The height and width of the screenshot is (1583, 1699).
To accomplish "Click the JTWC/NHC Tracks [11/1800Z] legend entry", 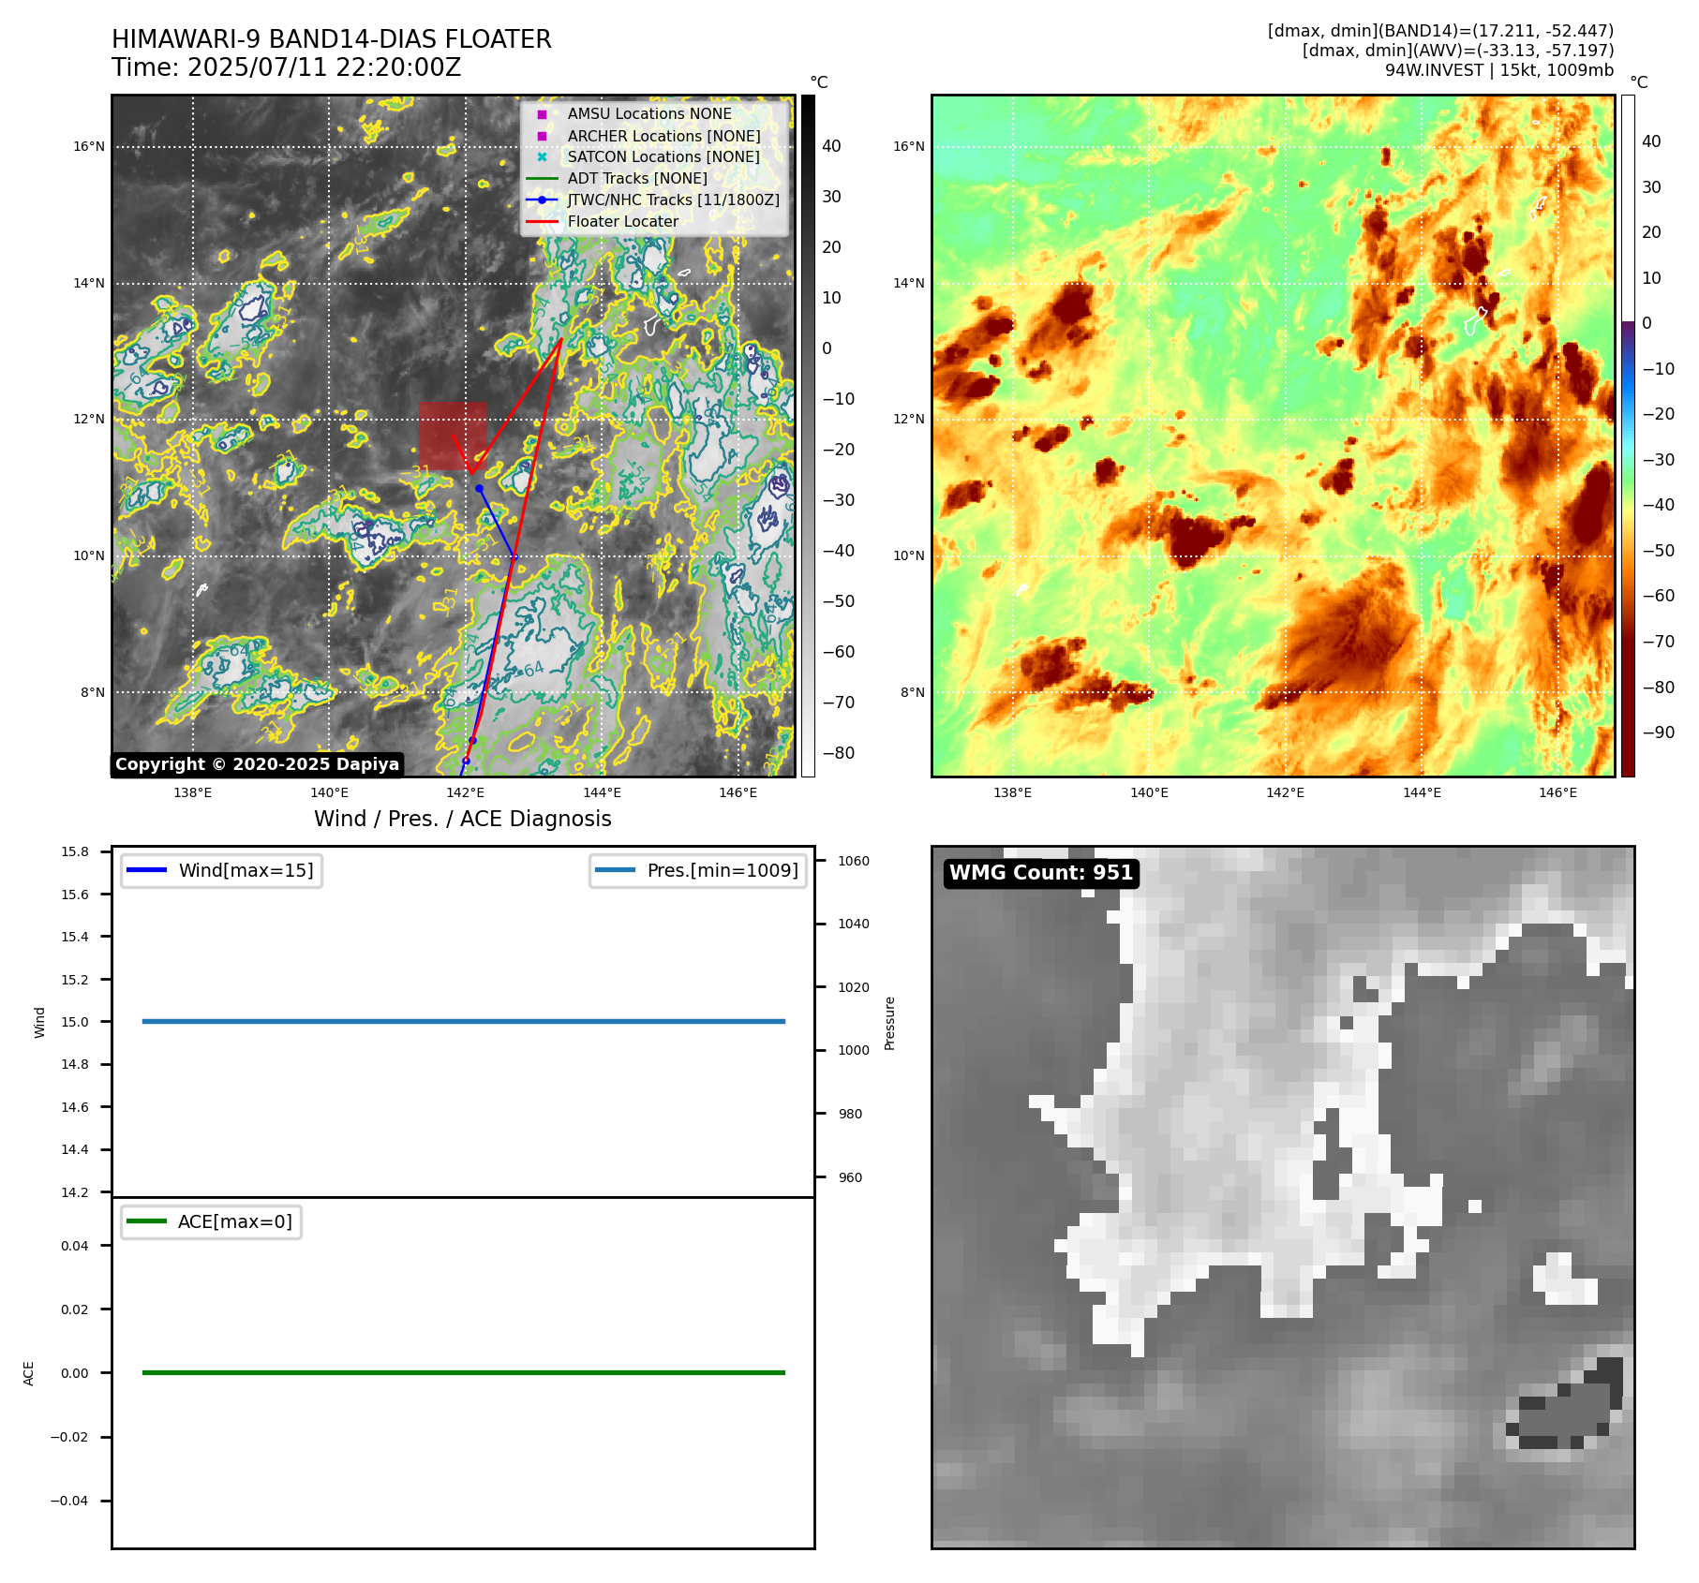I will [653, 200].
